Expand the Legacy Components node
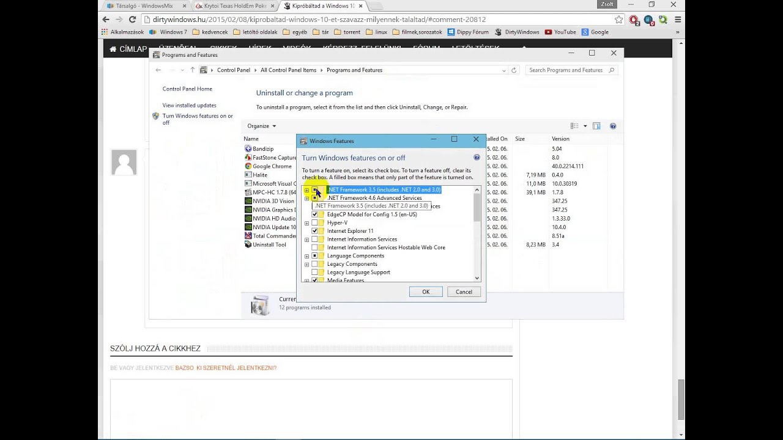The image size is (783, 440). tap(306, 264)
